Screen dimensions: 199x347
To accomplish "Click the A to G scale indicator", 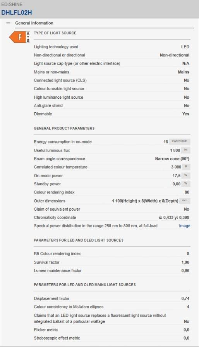I will [28, 37].
